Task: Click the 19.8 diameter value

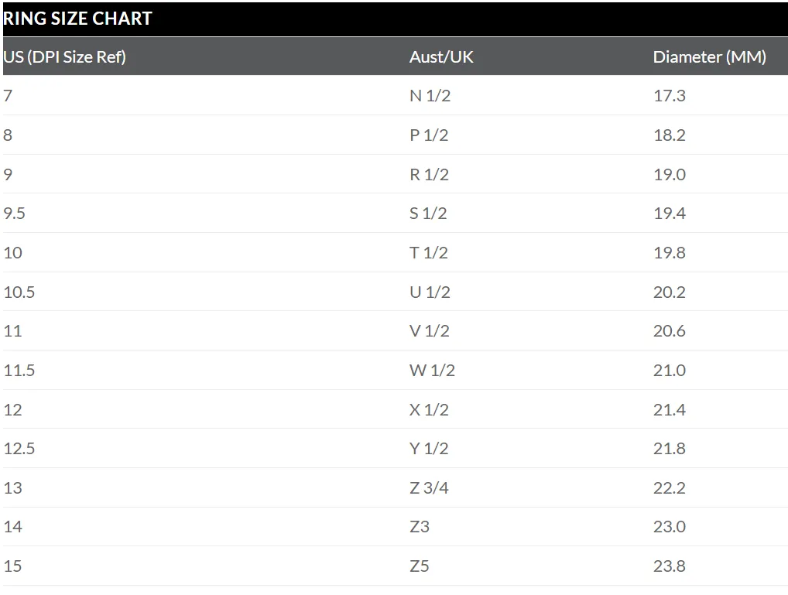Action: tap(669, 253)
